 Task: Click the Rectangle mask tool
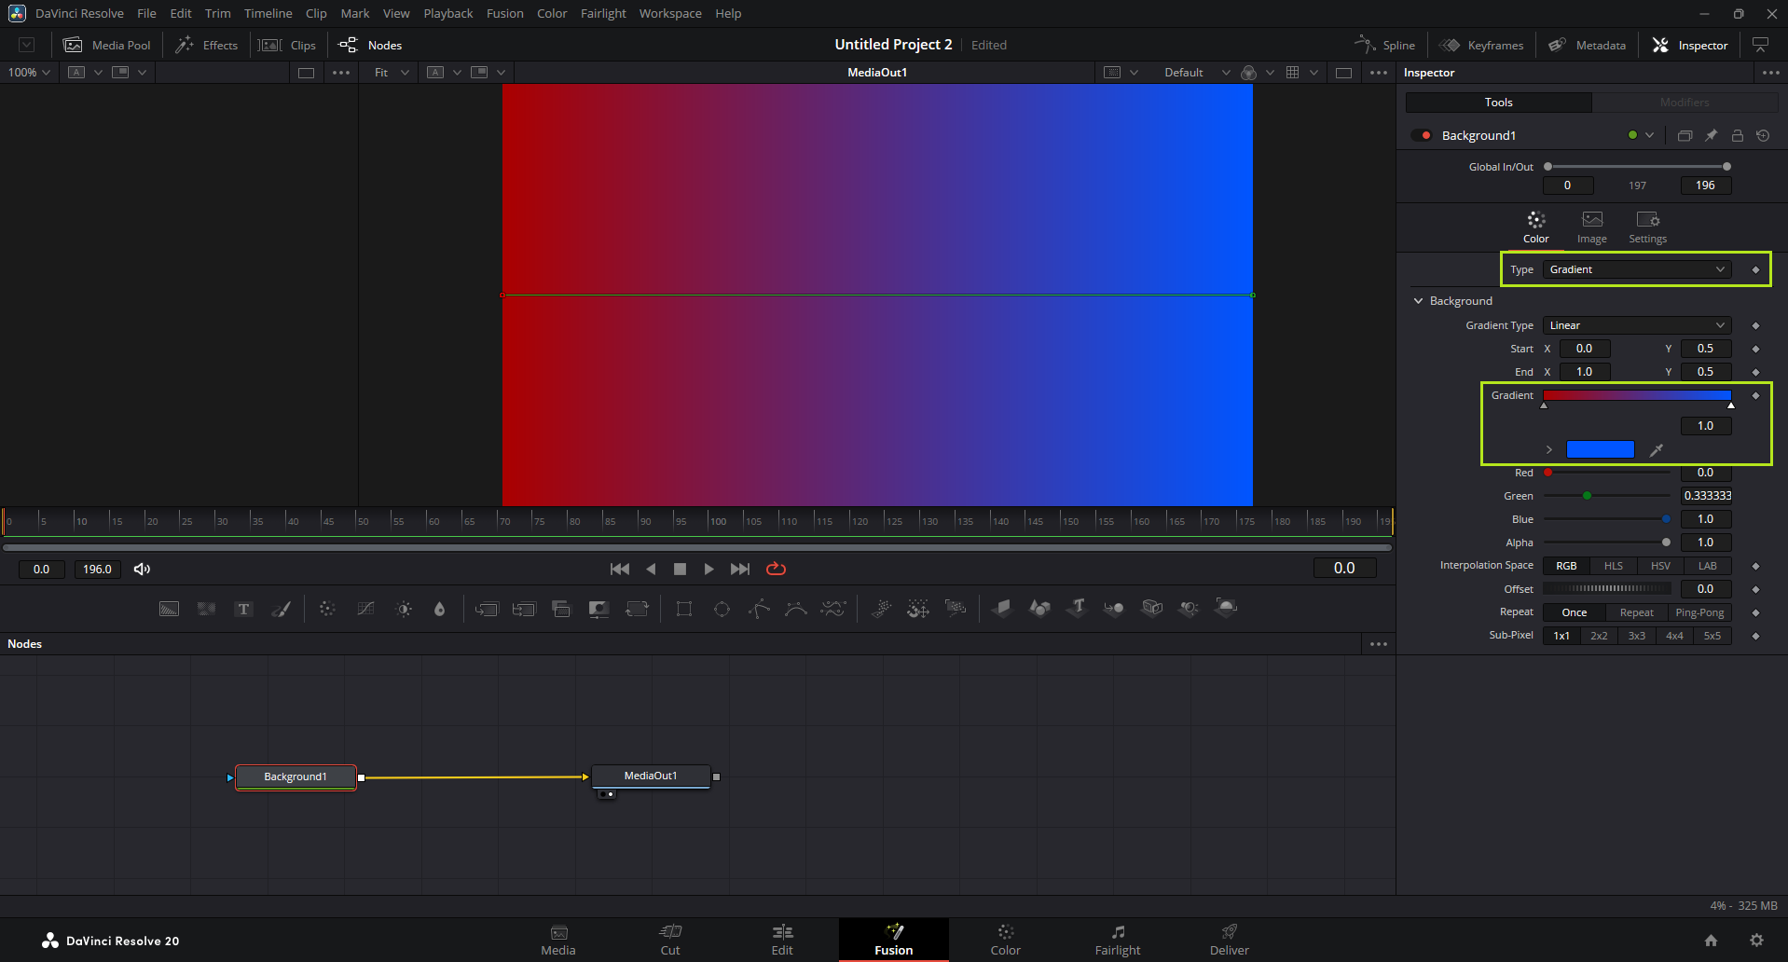(x=684, y=609)
